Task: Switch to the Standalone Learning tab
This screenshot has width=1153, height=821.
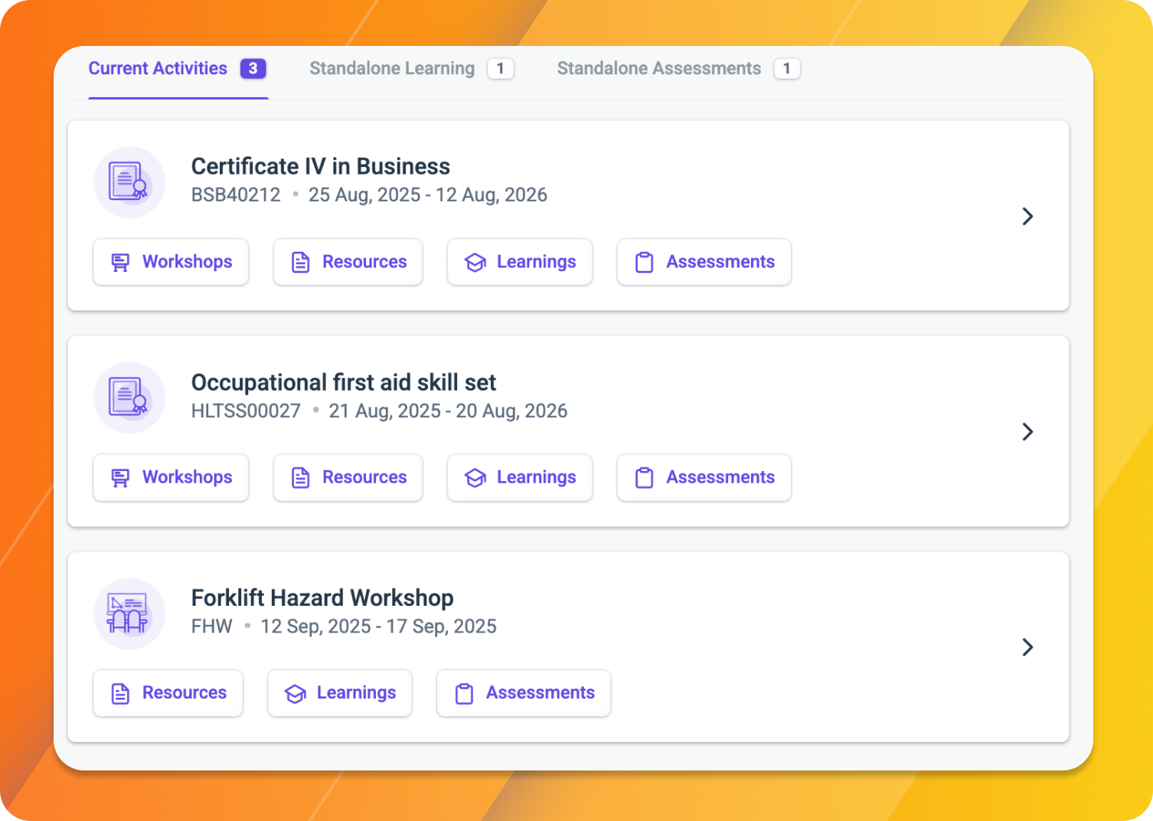Action: pyautogui.click(x=391, y=68)
